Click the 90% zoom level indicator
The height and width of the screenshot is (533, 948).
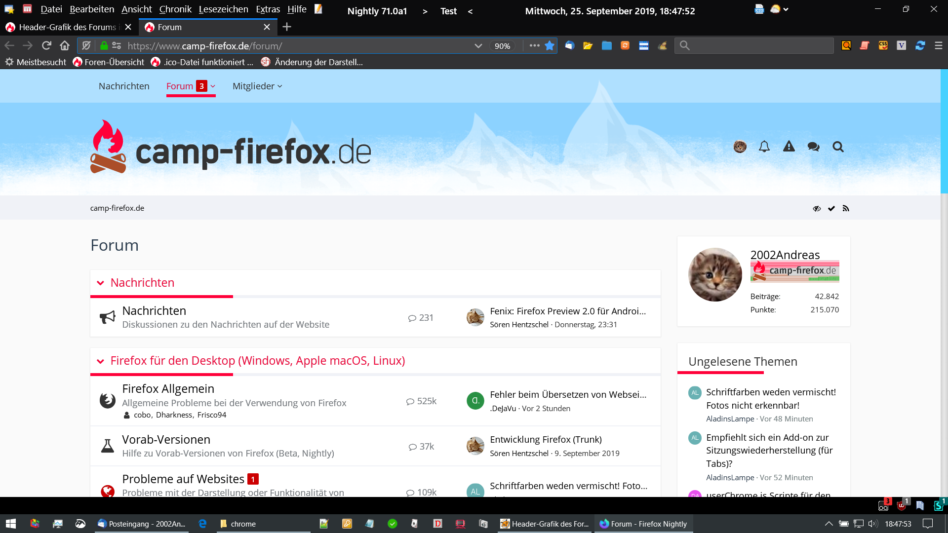click(502, 46)
